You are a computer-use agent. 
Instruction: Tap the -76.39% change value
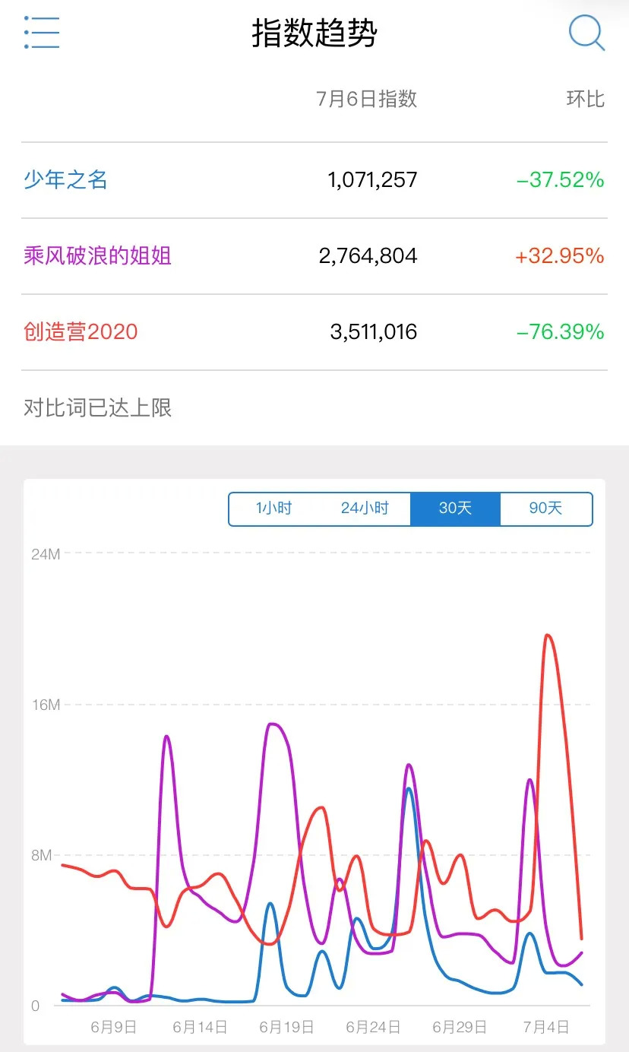click(561, 332)
